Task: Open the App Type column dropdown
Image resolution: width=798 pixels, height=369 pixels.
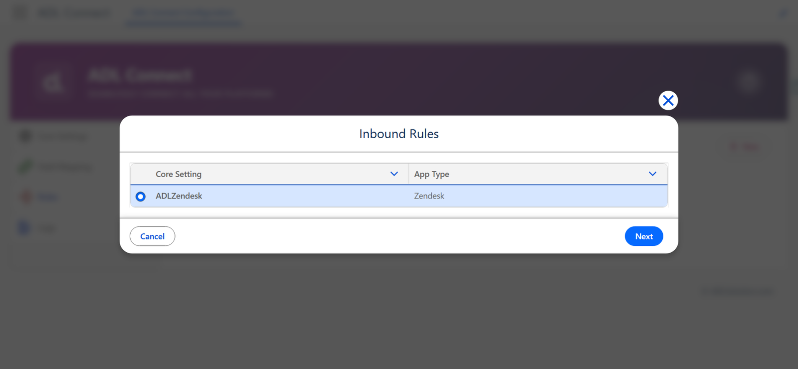Action: click(652, 174)
